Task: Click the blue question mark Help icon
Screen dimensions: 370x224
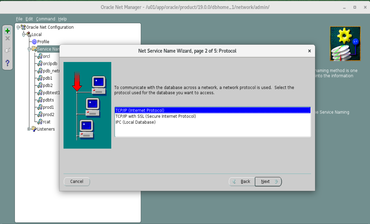Action: click(x=7, y=63)
